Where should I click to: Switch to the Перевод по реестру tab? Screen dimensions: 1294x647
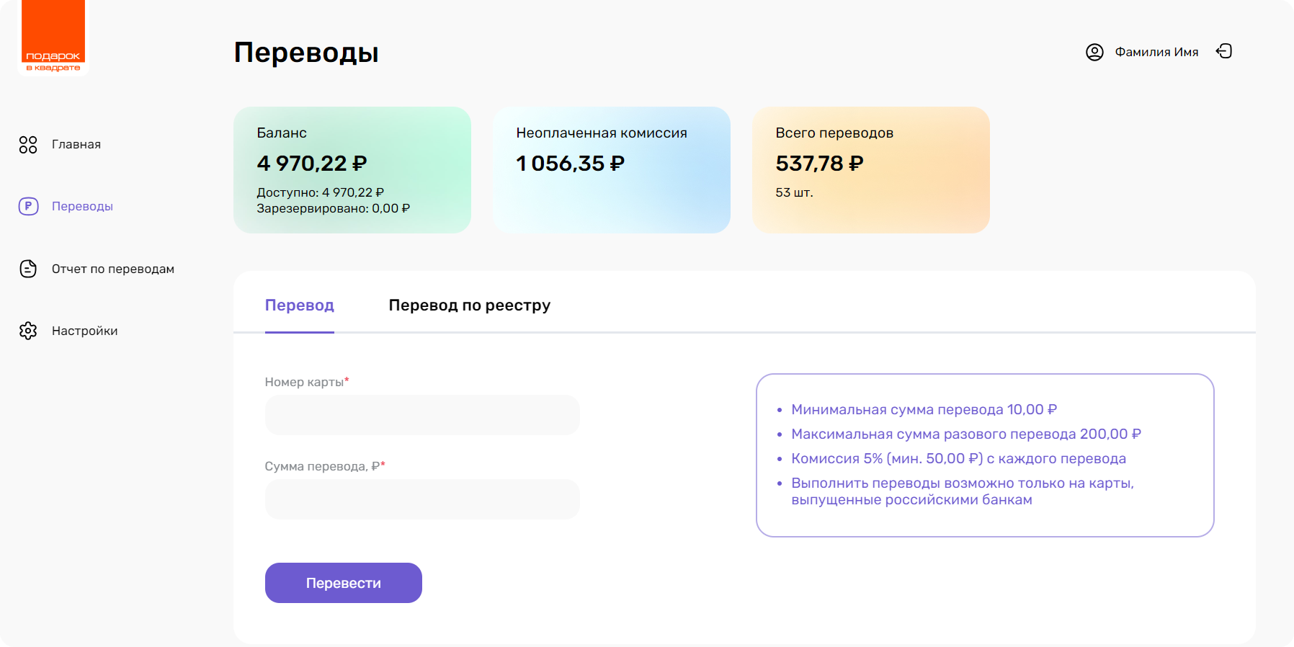tap(469, 305)
